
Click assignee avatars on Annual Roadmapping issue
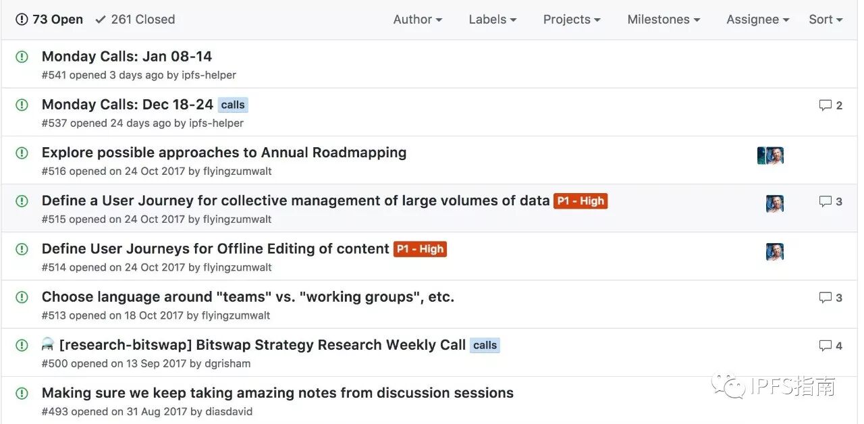(770, 156)
